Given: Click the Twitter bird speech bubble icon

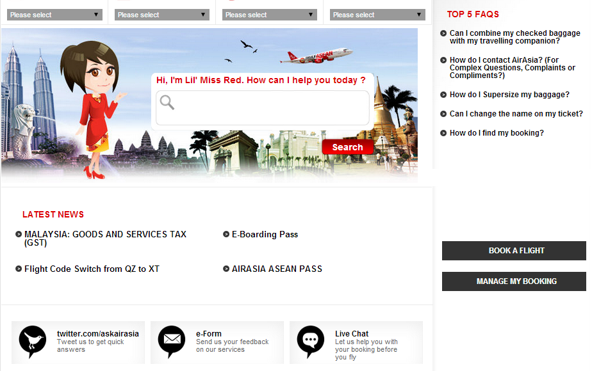Looking at the screenshot, I should point(33,342).
